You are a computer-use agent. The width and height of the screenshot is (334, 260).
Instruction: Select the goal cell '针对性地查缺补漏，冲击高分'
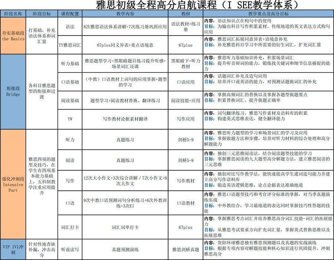click(42, 249)
